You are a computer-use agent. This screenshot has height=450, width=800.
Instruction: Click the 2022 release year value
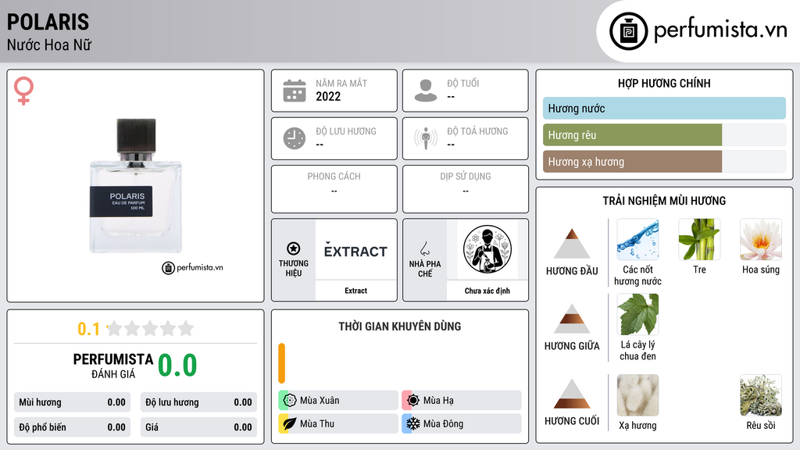328,96
